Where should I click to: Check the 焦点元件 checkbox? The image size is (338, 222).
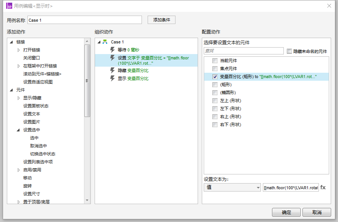pyautogui.click(x=215, y=69)
